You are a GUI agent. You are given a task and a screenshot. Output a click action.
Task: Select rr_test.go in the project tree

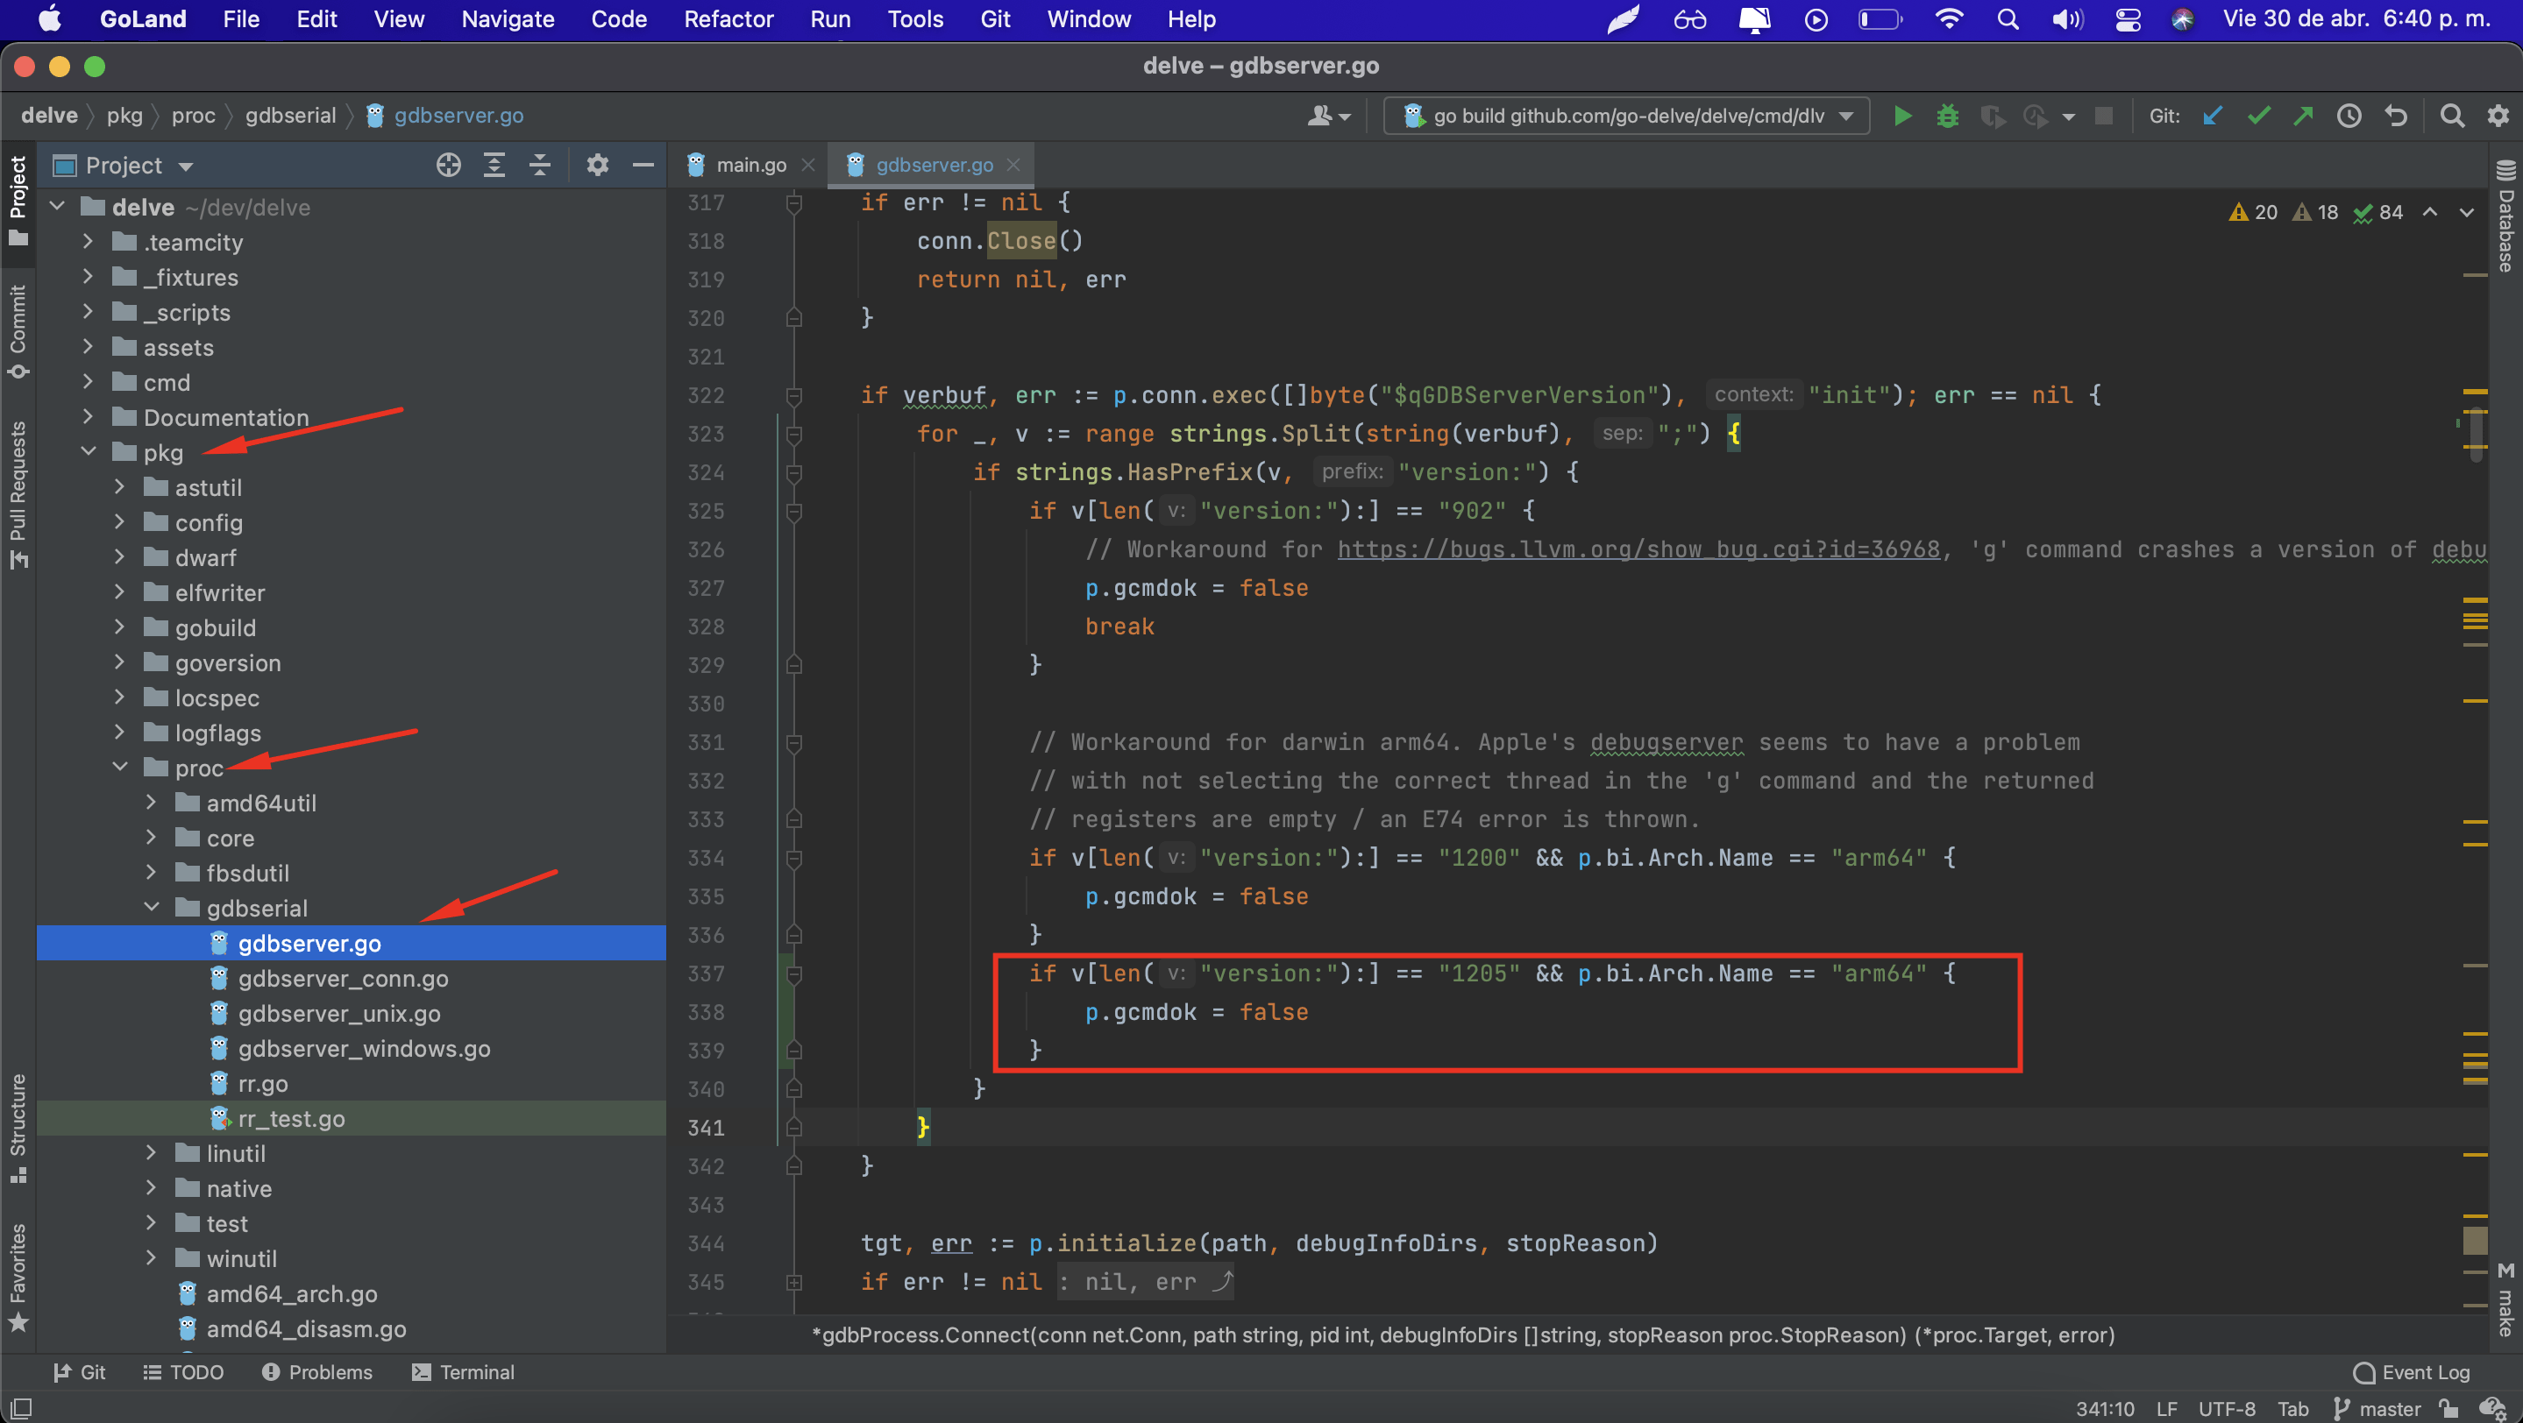(x=291, y=1118)
